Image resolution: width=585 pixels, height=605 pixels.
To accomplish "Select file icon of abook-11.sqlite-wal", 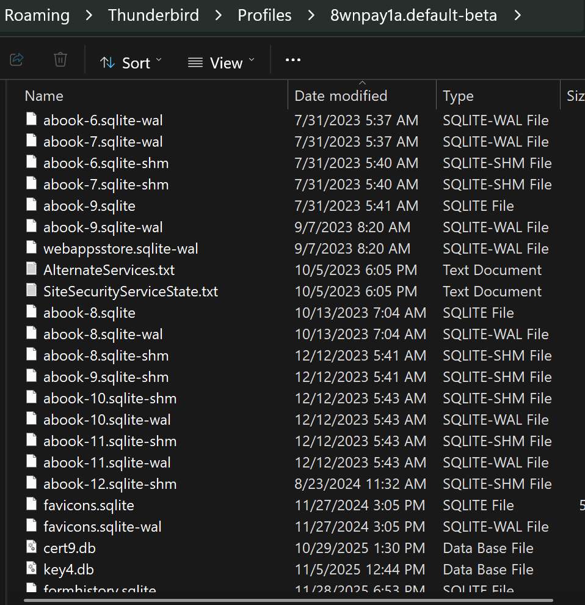I will coord(32,461).
